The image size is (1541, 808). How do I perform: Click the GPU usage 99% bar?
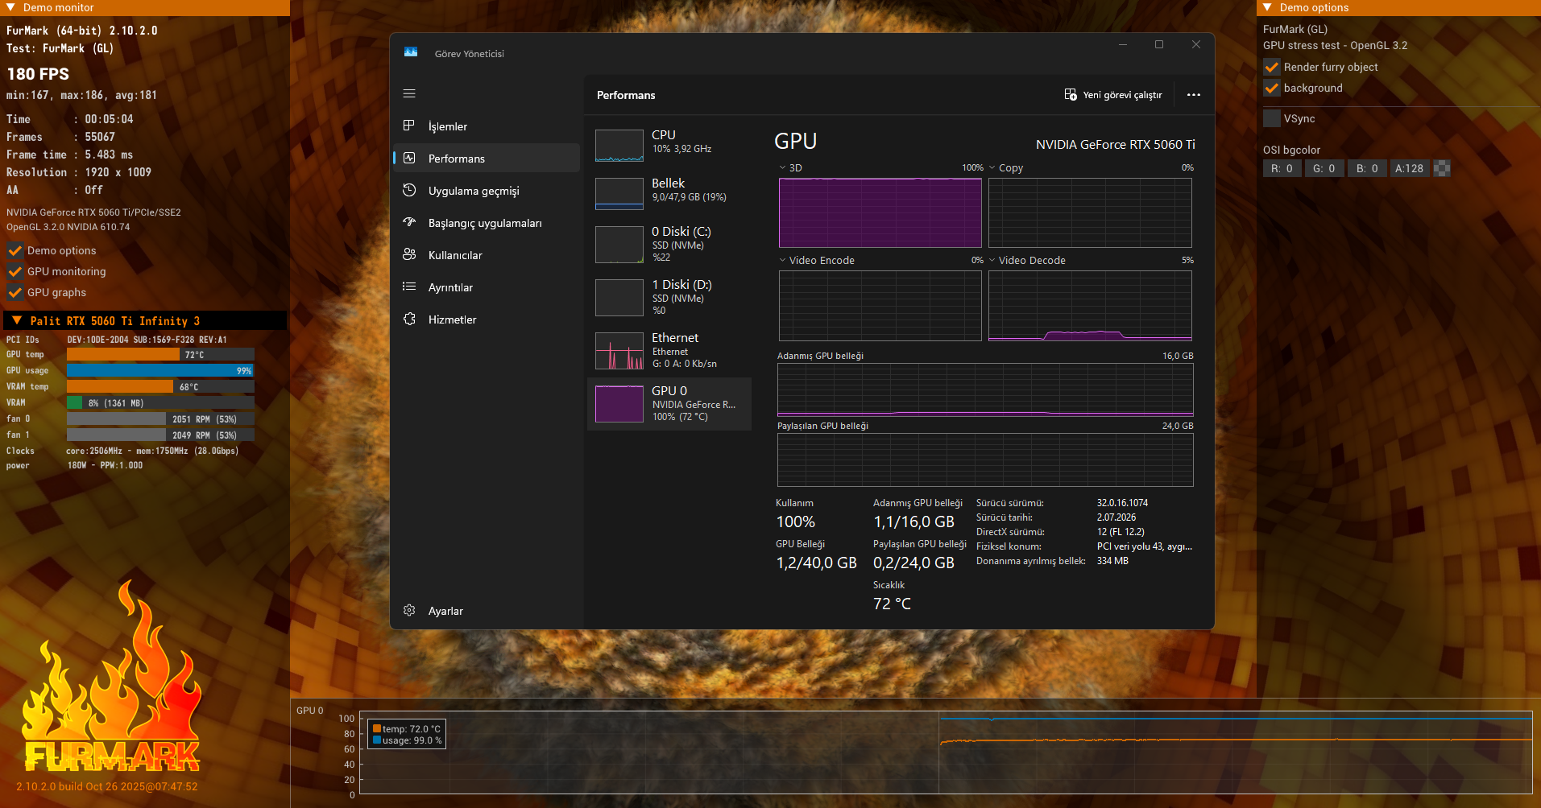click(160, 370)
